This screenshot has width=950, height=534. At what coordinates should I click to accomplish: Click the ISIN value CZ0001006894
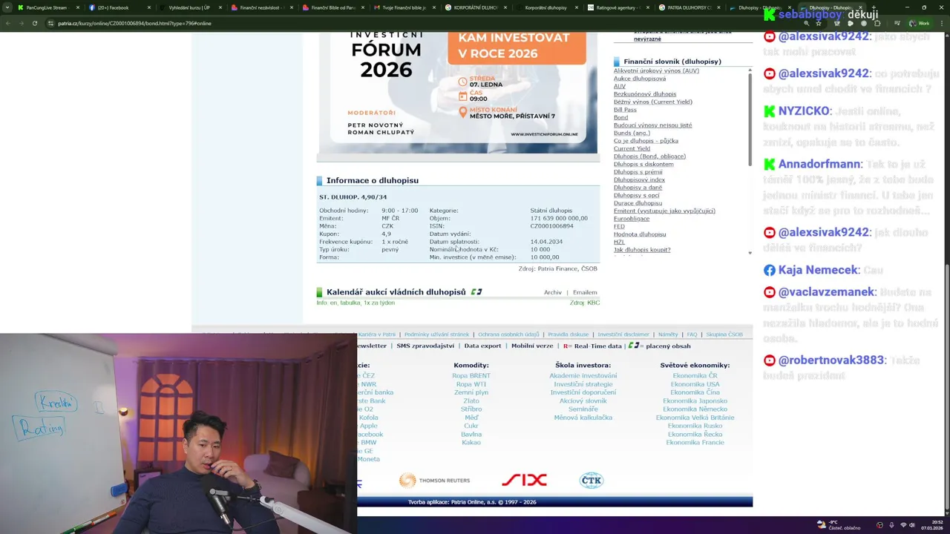[x=551, y=226]
